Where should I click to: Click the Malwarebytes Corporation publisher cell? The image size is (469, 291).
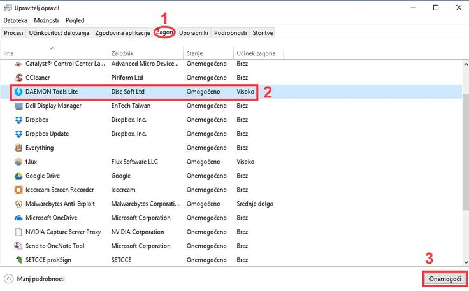point(145,204)
